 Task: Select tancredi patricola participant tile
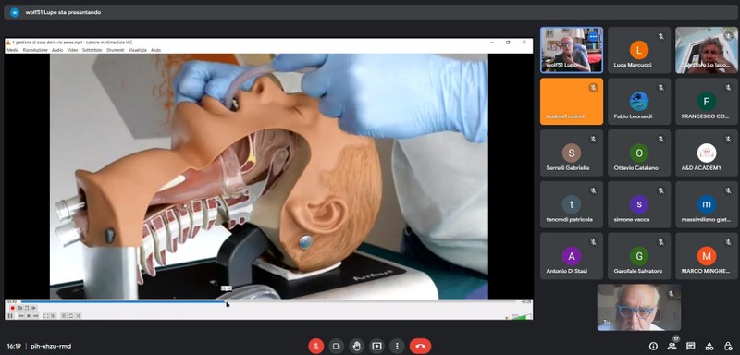[x=572, y=204]
